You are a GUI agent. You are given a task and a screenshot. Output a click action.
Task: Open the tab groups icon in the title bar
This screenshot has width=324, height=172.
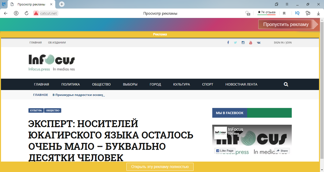[276, 4]
